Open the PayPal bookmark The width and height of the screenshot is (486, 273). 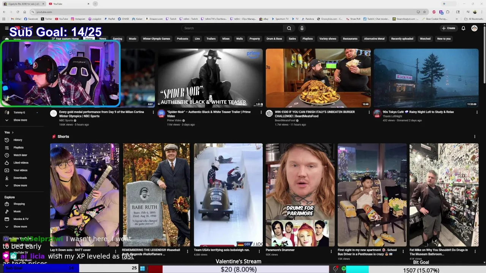(x=109, y=19)
